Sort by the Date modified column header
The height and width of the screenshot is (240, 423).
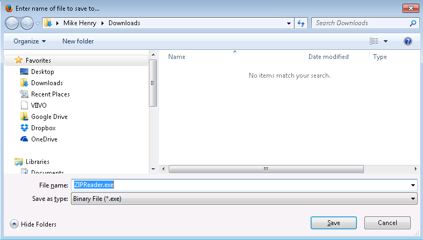tap(328, 57)
